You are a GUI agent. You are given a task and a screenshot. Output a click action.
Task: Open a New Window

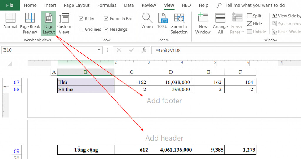[203, 23]
